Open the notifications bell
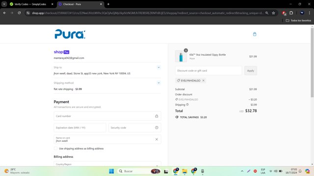This screenshot has width=314, height=176. [x=300, y=171]
